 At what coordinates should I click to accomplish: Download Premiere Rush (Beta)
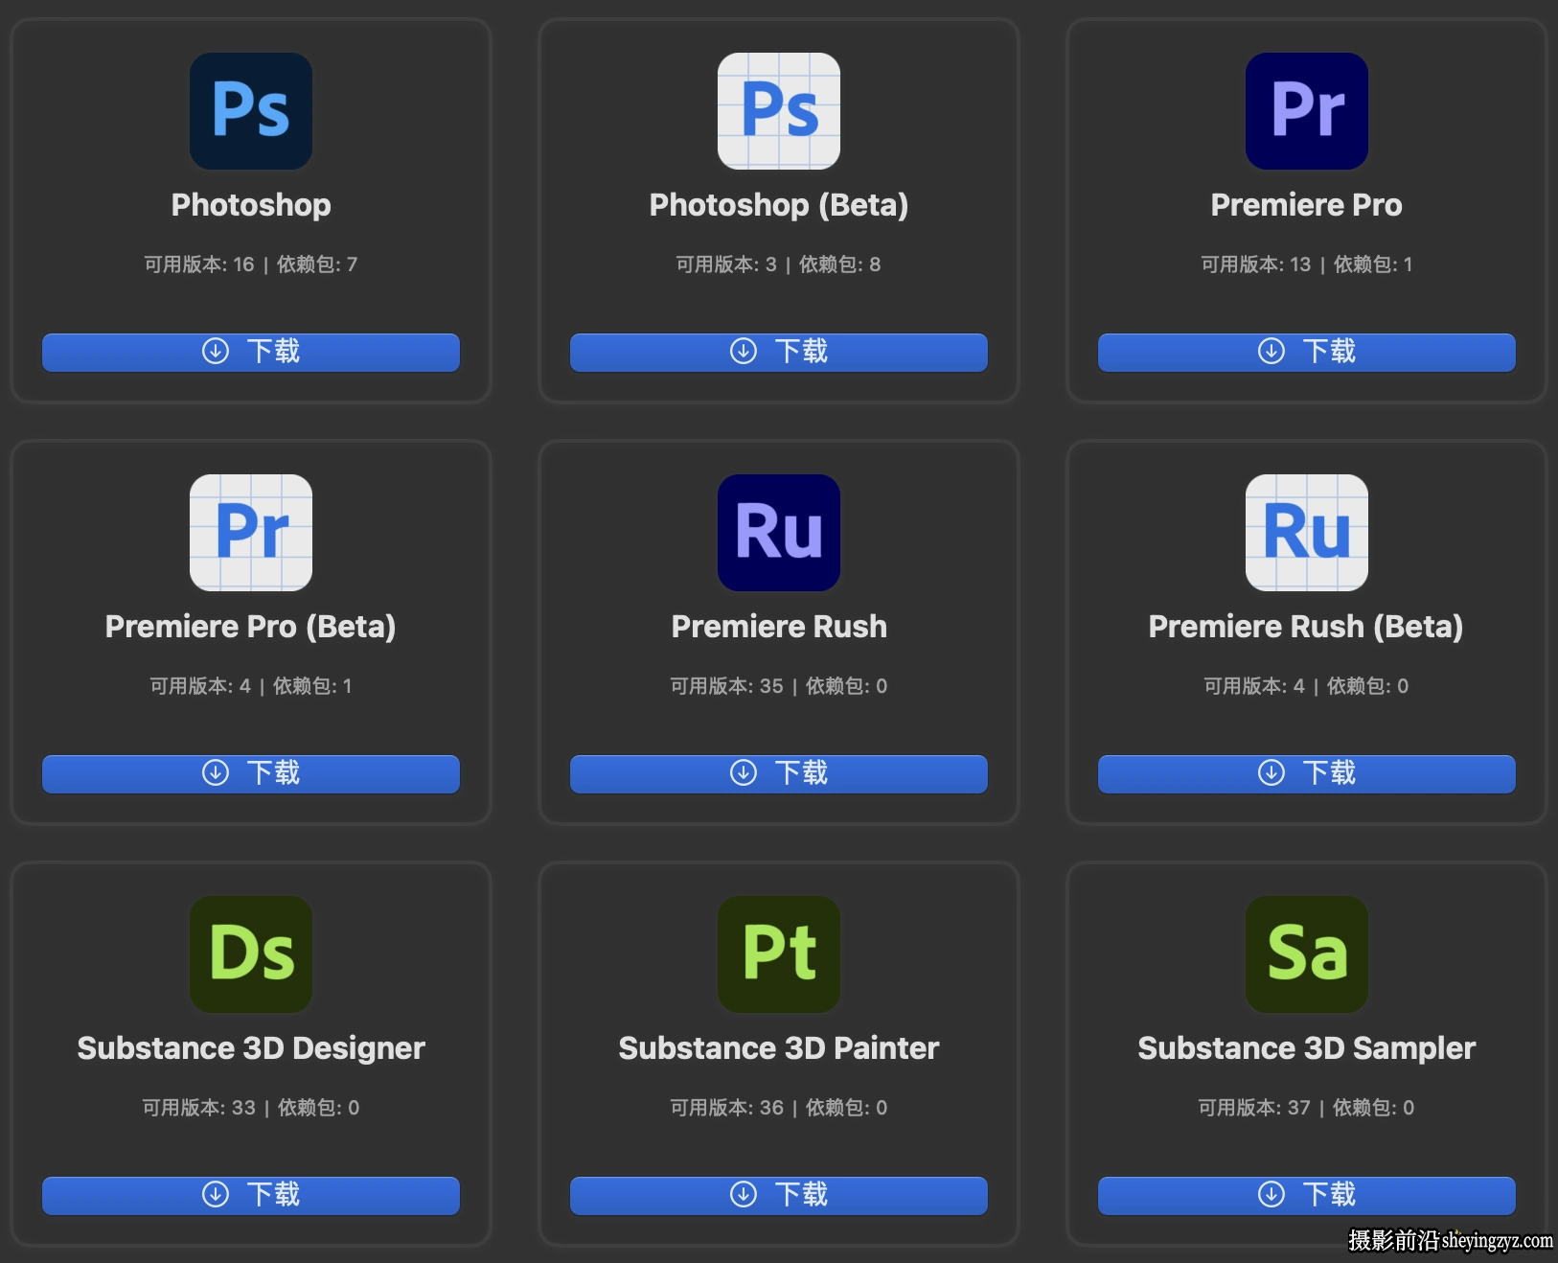click(x=1307, y=773)
